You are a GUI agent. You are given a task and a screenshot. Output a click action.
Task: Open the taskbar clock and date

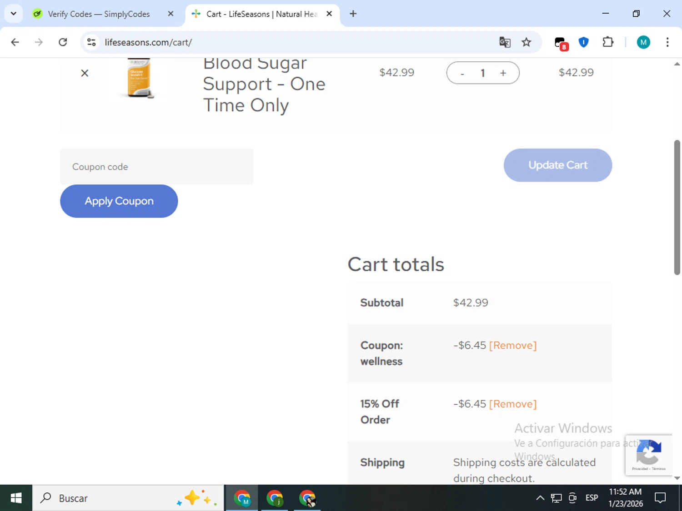626,498
